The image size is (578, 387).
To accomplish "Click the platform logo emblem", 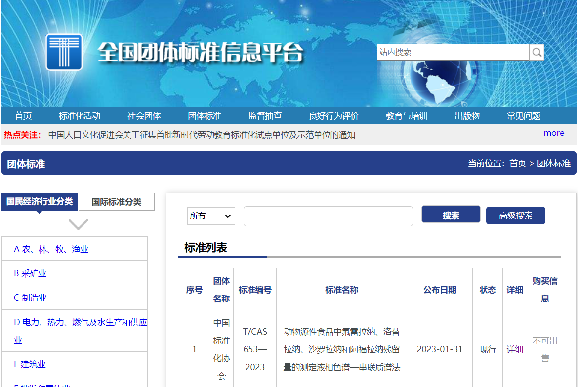I will [x=64, y=52].
